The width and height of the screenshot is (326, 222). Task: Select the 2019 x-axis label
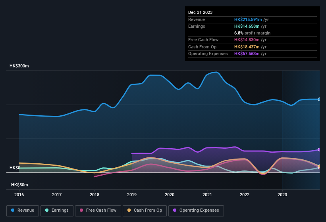132,195
